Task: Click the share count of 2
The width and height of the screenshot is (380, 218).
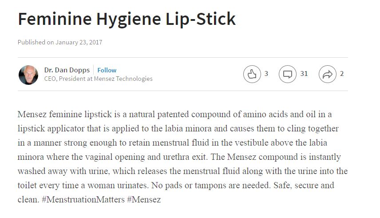Action: pos(342,74)
